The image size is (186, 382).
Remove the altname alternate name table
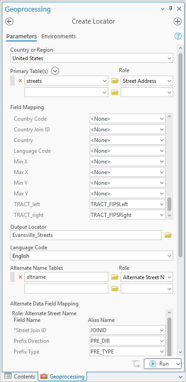(x=20, y=277)
